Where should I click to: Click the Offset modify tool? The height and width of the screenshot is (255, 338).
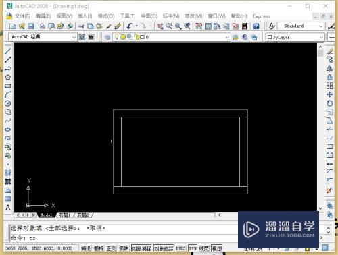[330, 77]
